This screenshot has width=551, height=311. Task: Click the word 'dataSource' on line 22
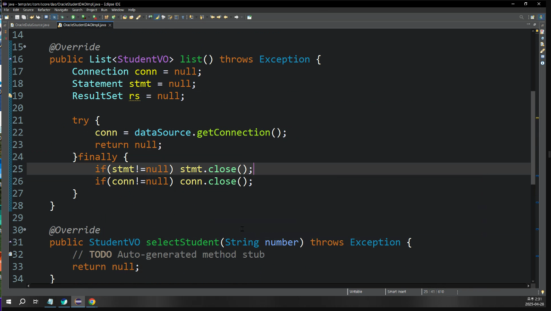pyautogui.click(x=163, y=132)
